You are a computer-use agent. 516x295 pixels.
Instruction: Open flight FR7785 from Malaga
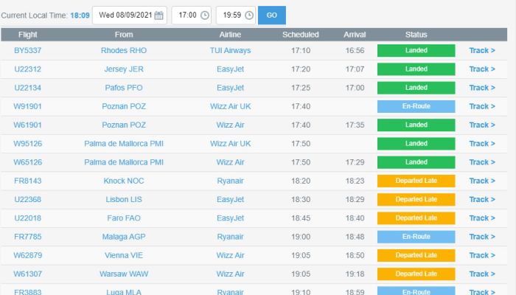pyautogui.click(x=27, y=237)
